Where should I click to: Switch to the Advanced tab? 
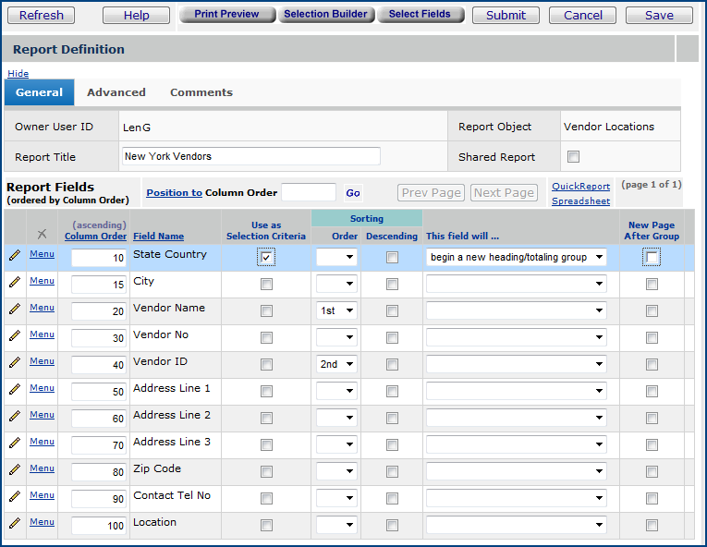[x=116, y=92]
